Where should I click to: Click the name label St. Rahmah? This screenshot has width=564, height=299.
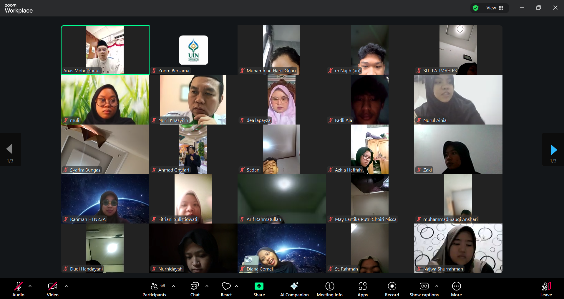pyautogui.click(x=346, y=269)
